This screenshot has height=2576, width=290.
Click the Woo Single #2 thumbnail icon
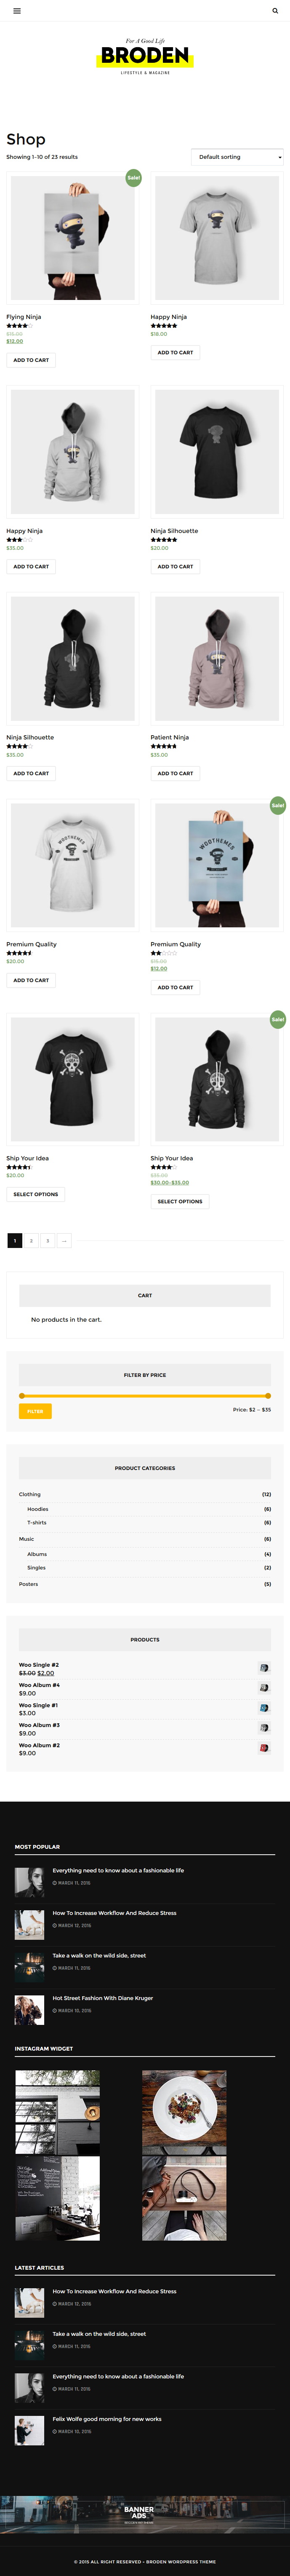click(x=264, y=1668)
